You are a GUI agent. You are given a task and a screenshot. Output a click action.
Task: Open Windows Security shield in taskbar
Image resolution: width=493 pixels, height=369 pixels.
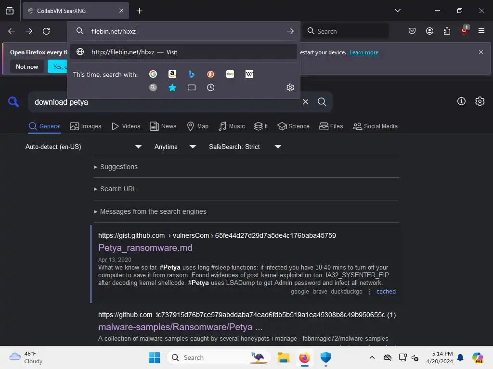[326, 357]
